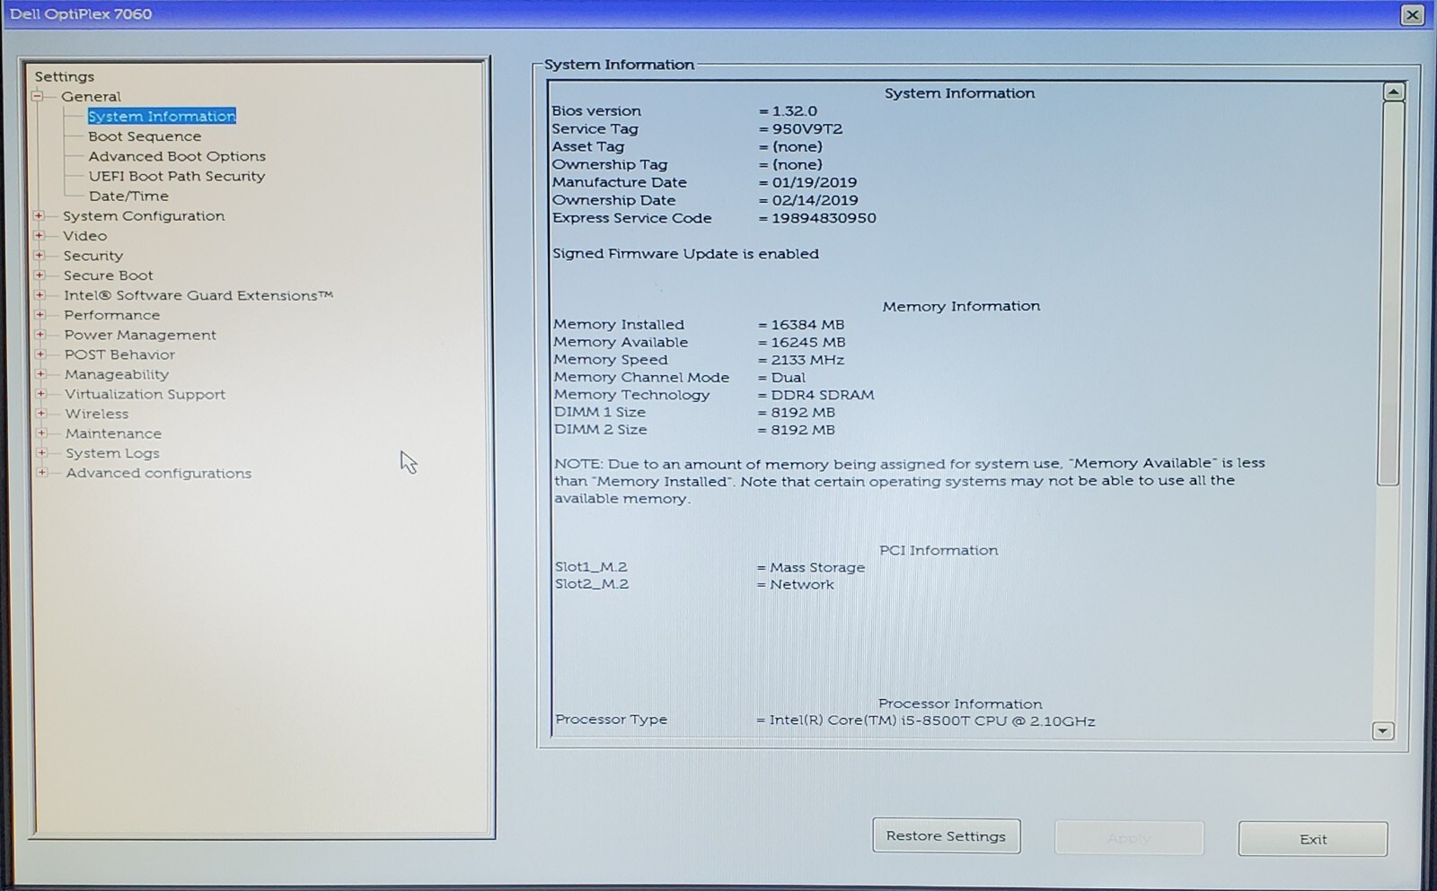Expand the System Configuration node
1437x891 pixels.
(x=39, y=215)
